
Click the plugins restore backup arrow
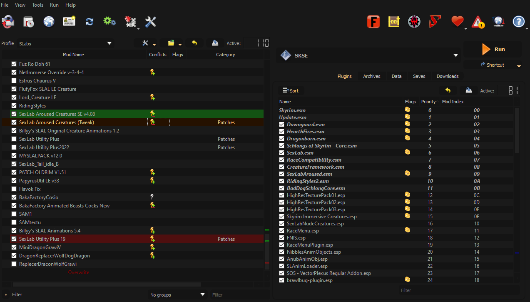click(x=448, y=90)
